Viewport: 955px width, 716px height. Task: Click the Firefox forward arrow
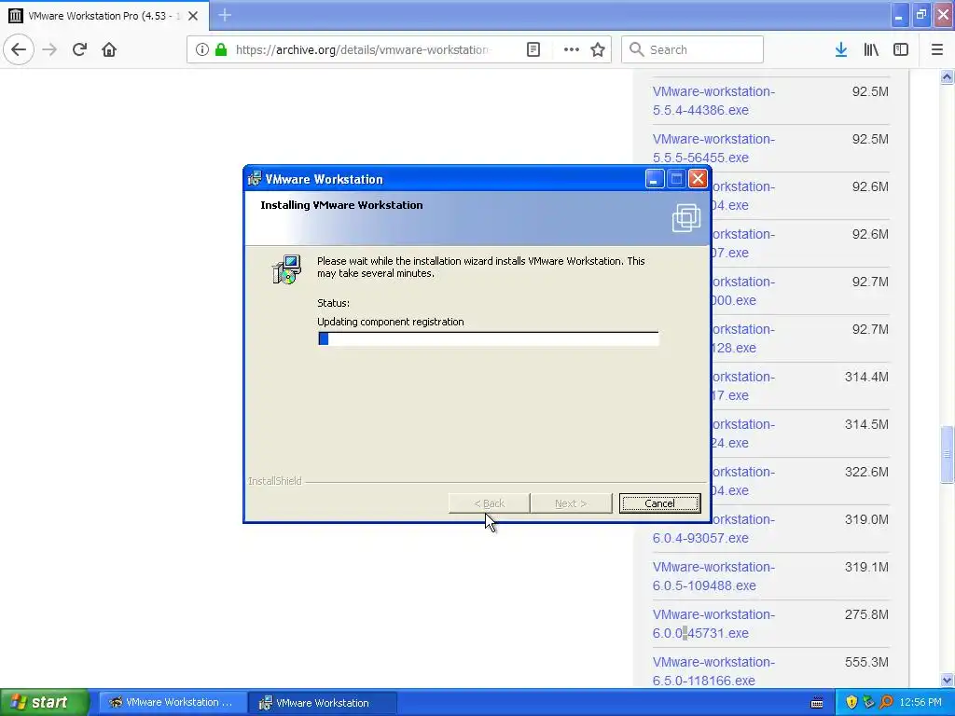49,49
